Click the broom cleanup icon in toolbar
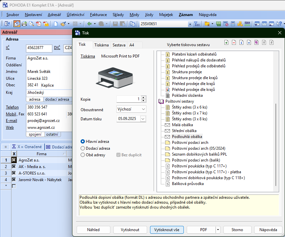This screenshot has width=285, height=237. point(63,24)
